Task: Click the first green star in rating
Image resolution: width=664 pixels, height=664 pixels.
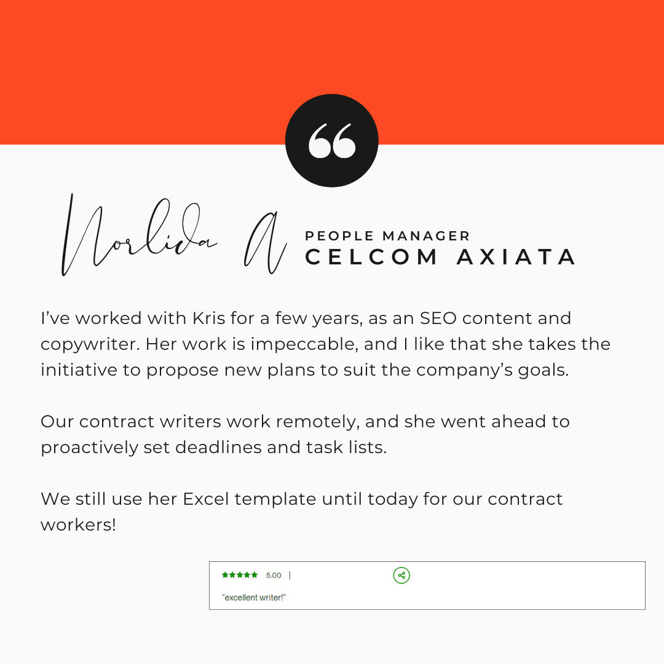Action: tap(225, 575)
